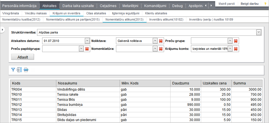The image size is (269, 123).
Task: Clear the Preču papildgrupa field with red X
Action: (87, 49)
